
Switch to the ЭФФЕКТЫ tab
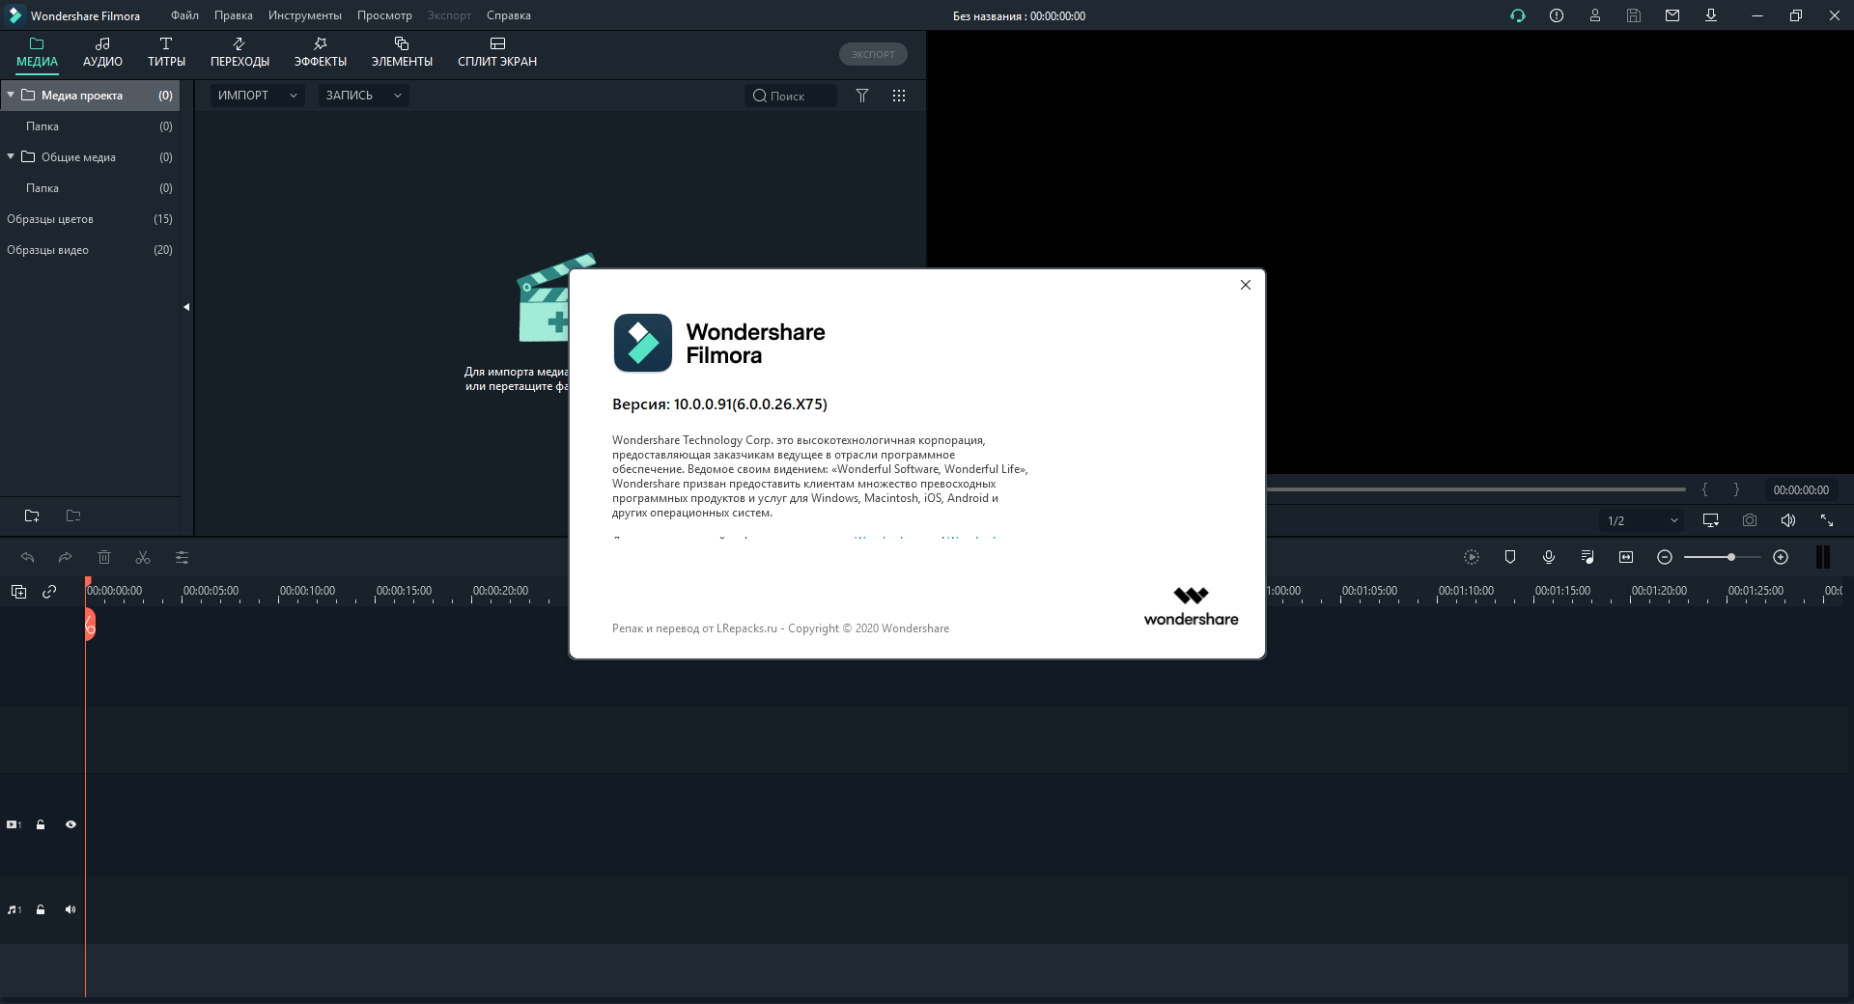coord(320,52)
